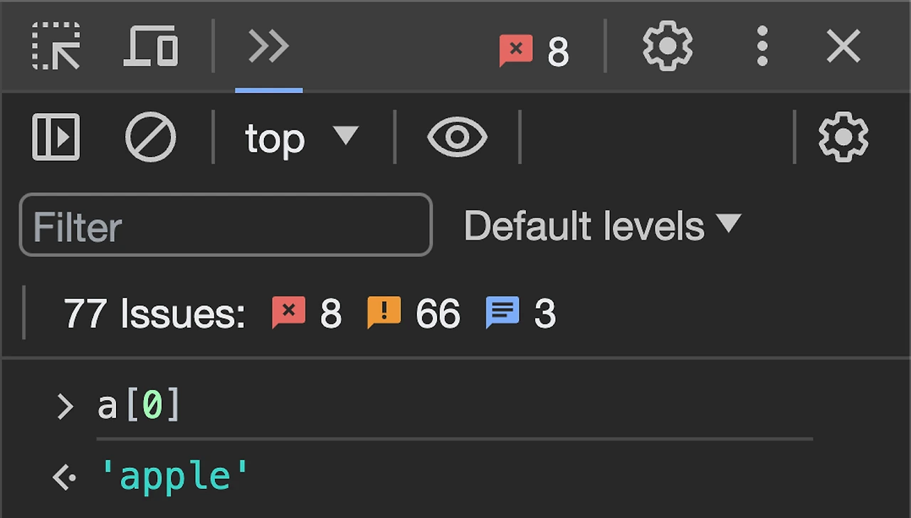Show the console sidebar
Screen dimensions: 911x518
(56, 137)
